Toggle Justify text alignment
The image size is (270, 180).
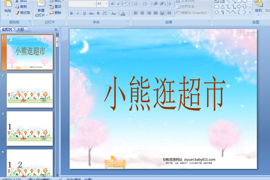point(156,13)
